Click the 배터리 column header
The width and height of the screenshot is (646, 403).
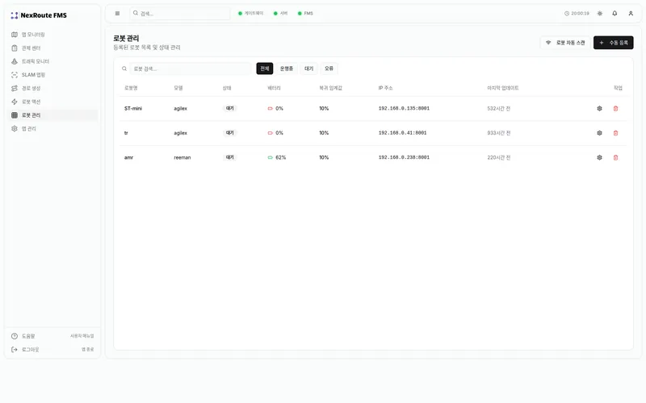point(274,88)
